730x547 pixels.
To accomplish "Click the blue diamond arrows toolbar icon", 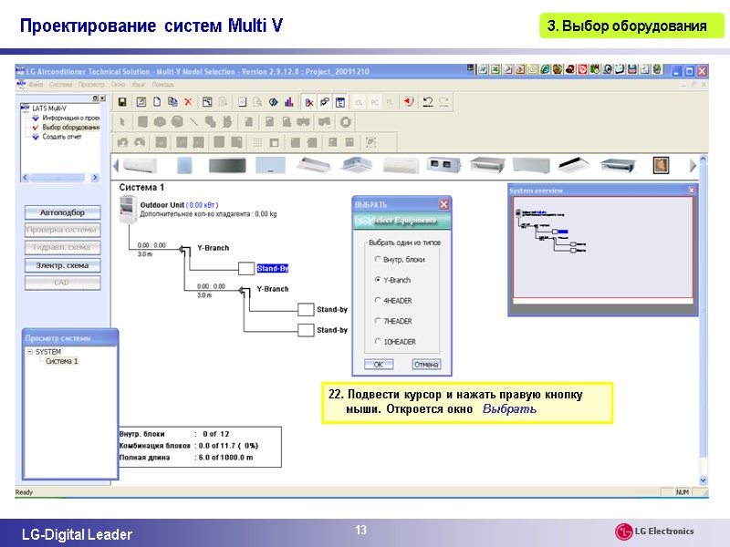I will 273,102.
